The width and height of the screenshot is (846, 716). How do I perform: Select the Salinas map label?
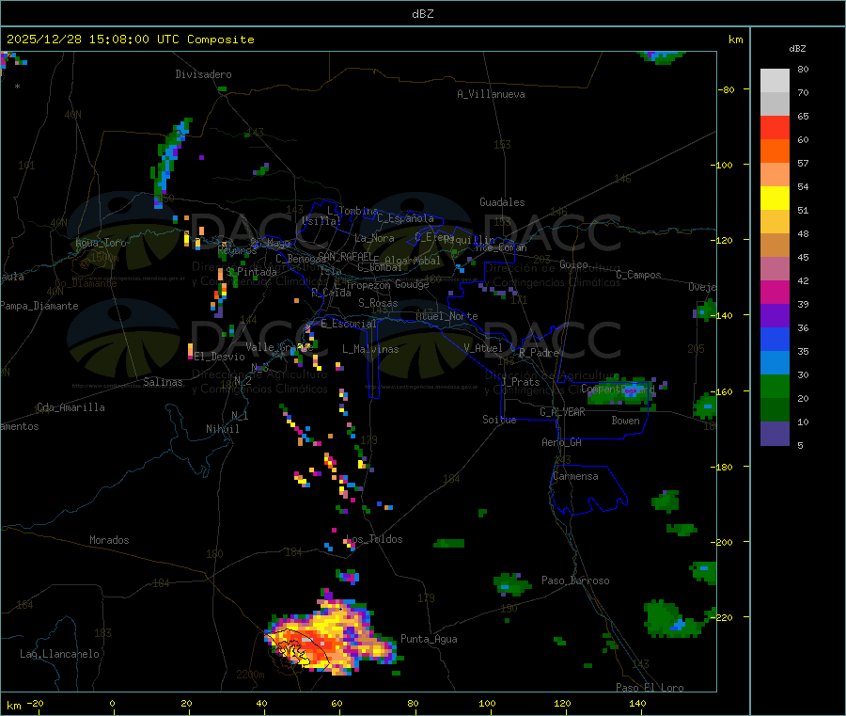coord(163,382)
